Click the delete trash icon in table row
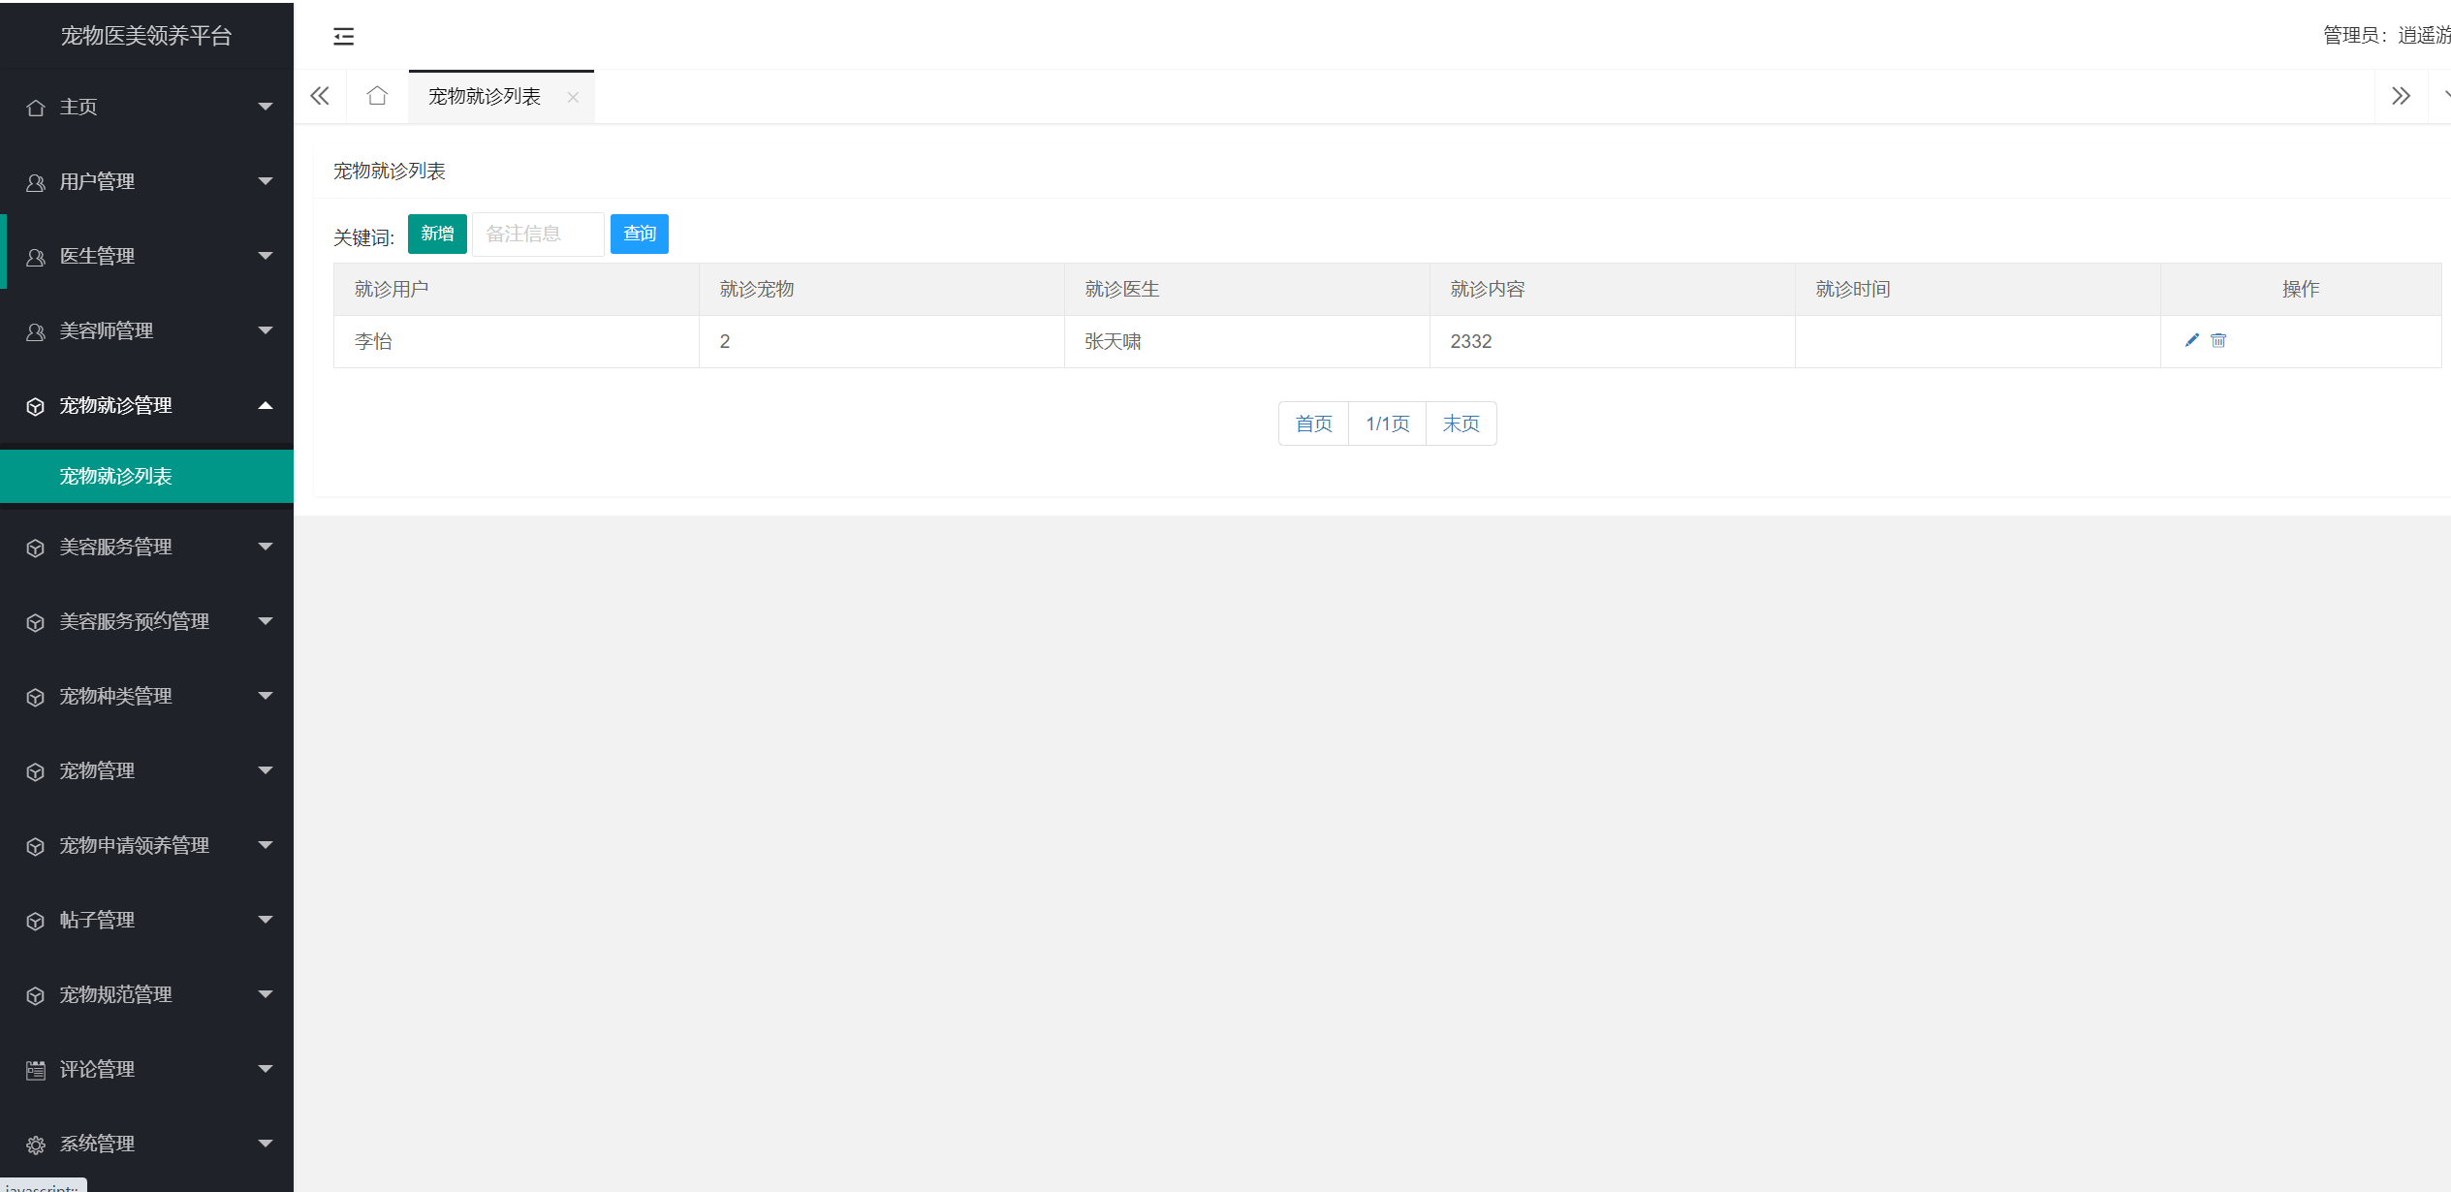Screen dimensions: 2451x1192 point(2218,340)
